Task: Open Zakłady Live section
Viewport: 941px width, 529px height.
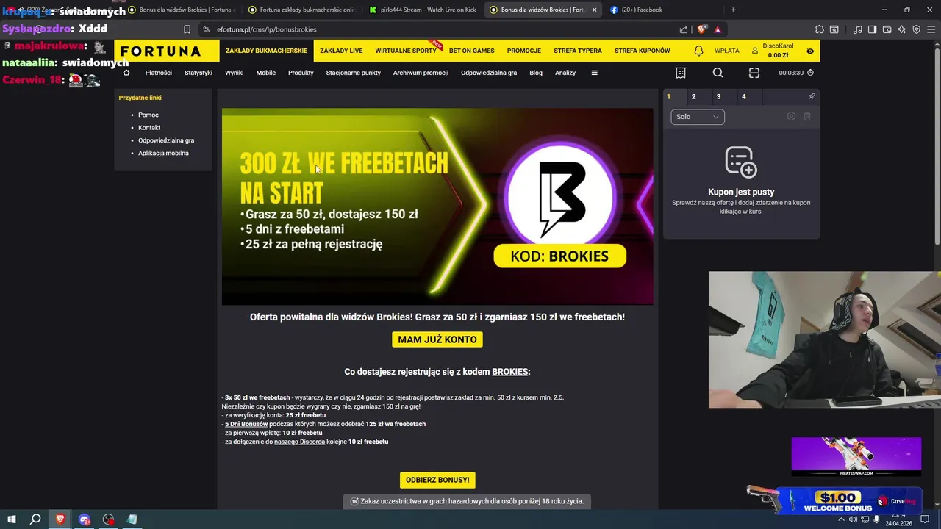Action: [341, 51]
